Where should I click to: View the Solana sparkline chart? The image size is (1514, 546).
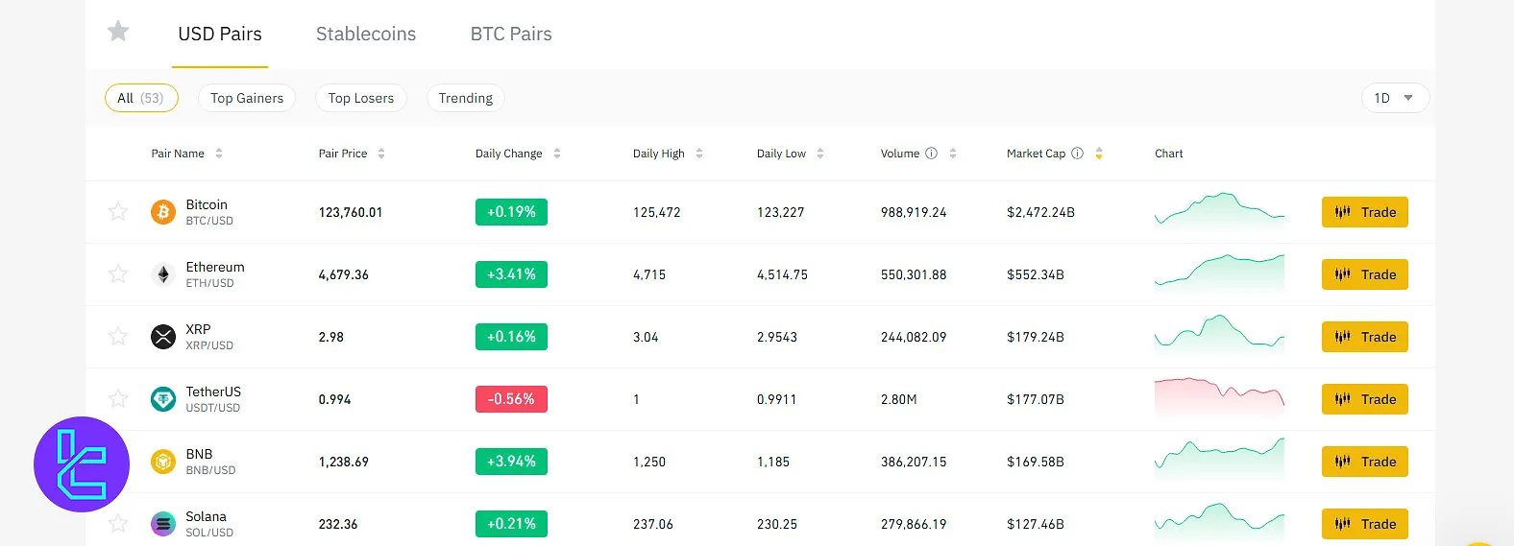click(x=1219, y=521)
